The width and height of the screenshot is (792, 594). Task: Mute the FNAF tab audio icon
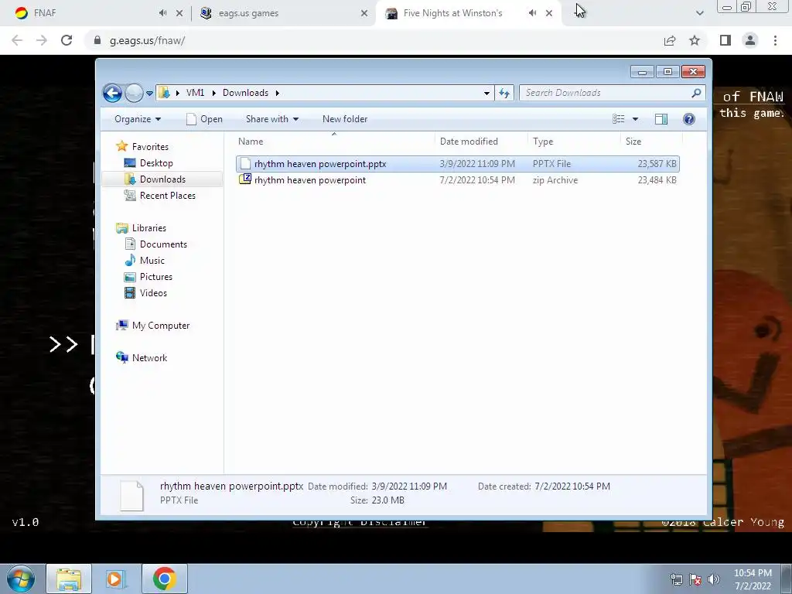(162, 13)
